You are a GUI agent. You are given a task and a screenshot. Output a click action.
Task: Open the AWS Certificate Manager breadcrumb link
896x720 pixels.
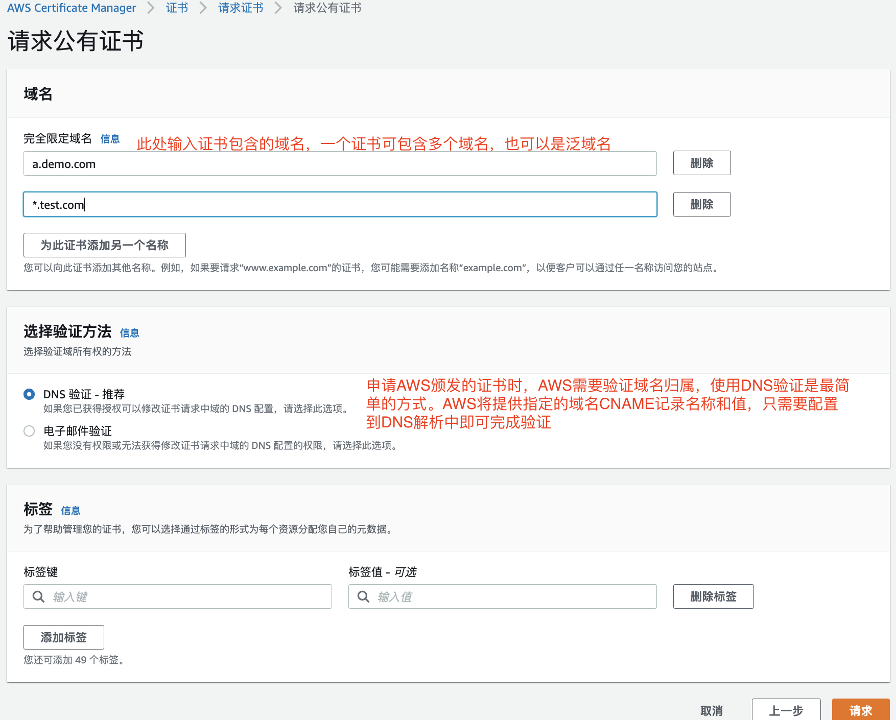point(72,7)
